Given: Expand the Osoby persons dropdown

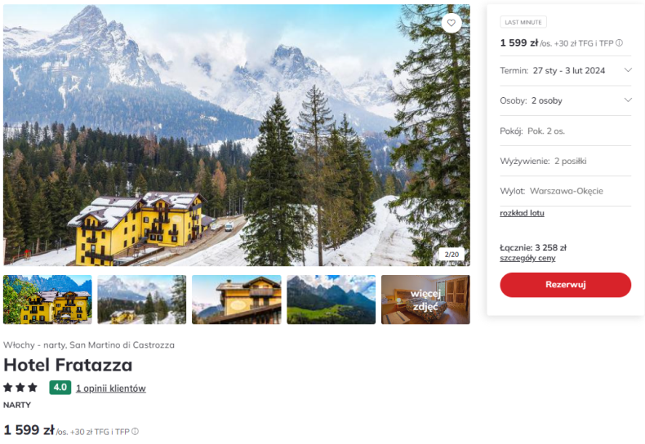Looking at the screenshot, I should coord(565,100).
